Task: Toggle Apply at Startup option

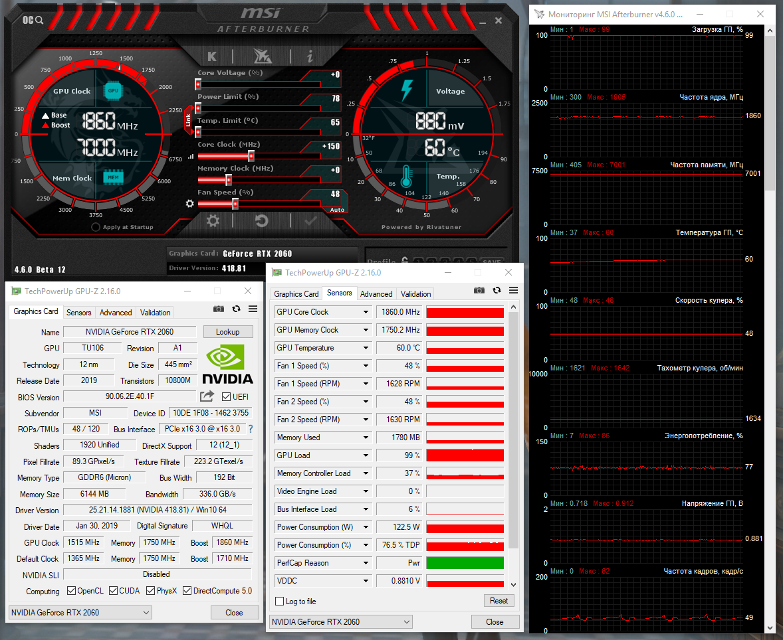Action: pyautogui.click(x=96, y=227)
